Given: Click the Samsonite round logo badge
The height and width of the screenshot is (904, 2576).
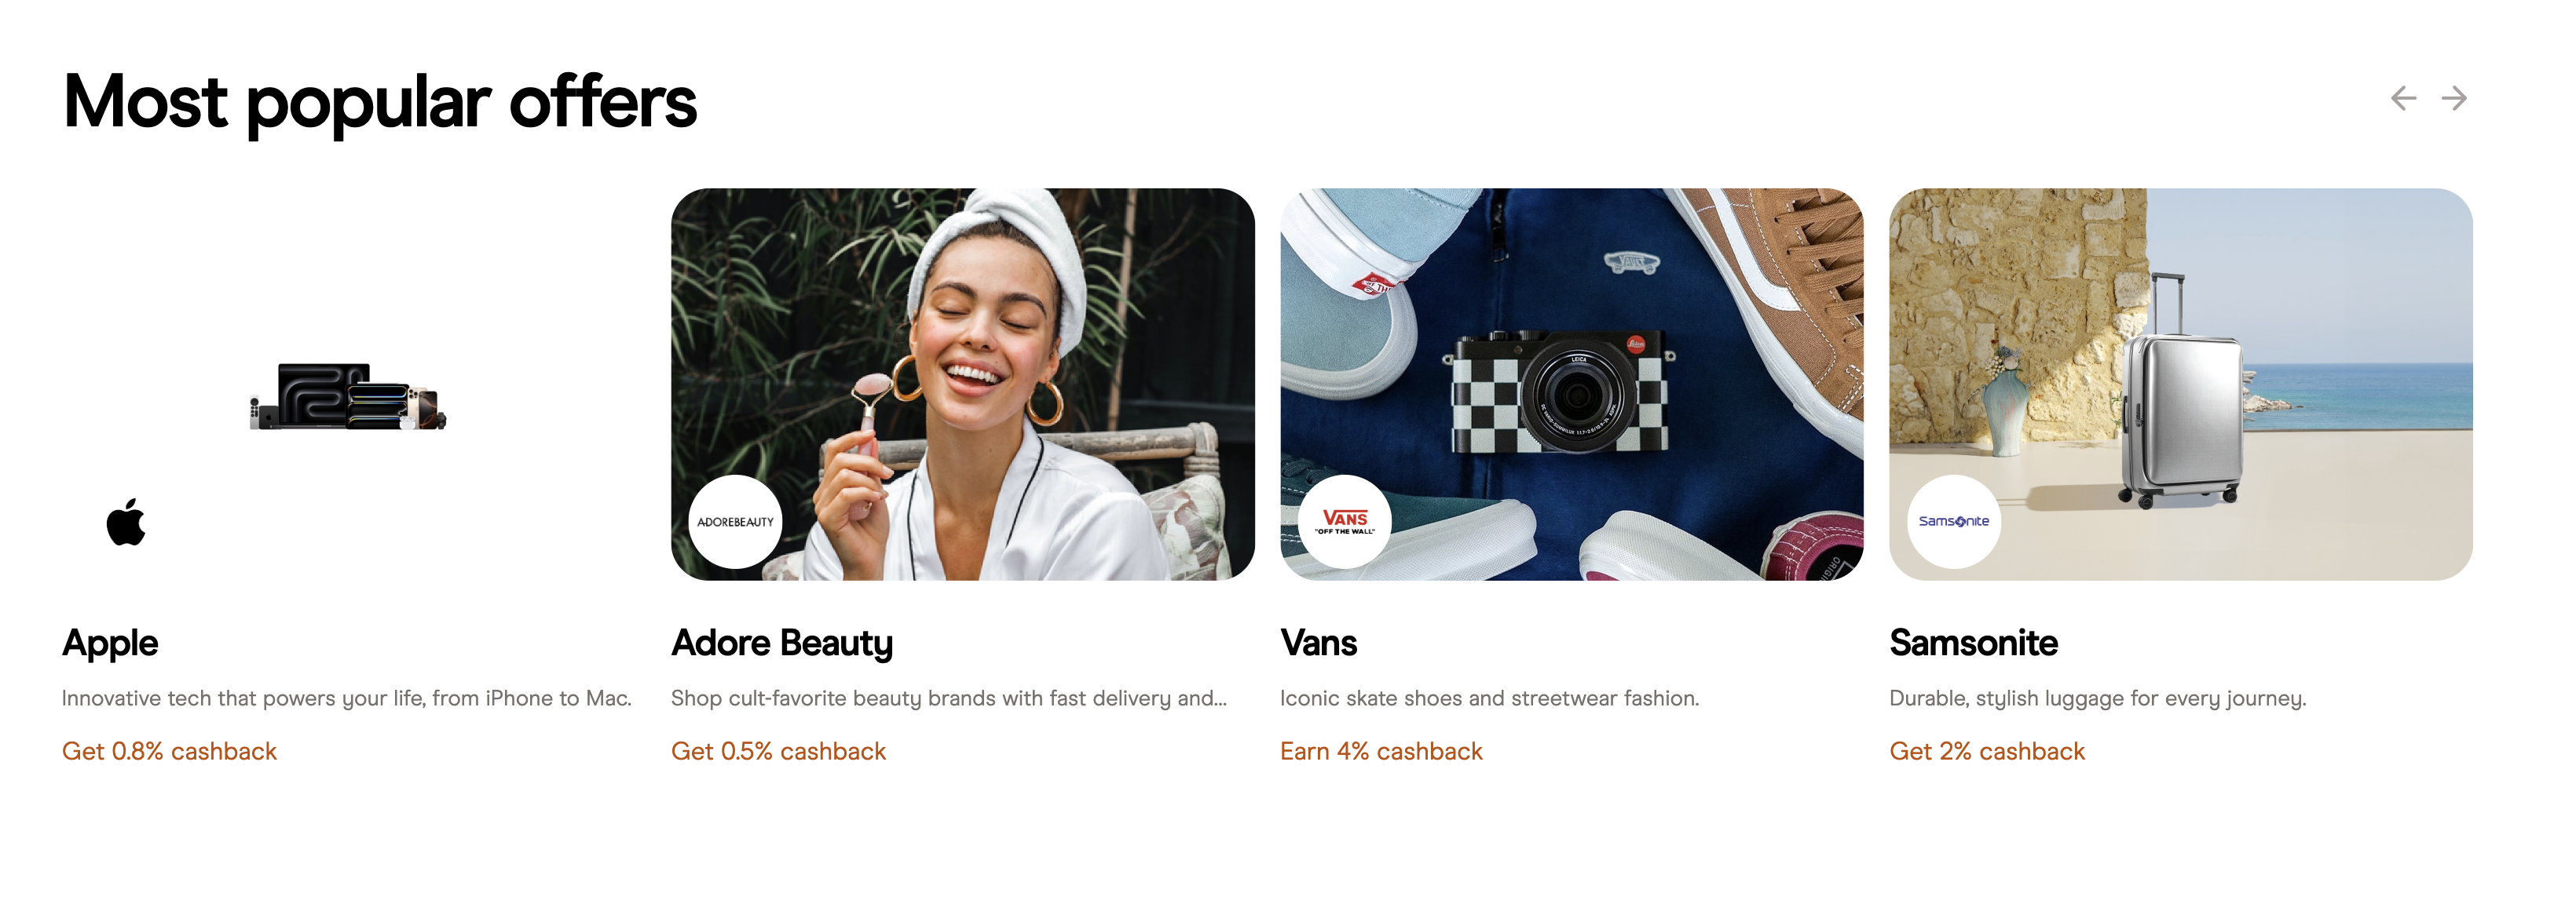Looking at the screenshot, I should pyautogui.click(x=1953, y=521).
